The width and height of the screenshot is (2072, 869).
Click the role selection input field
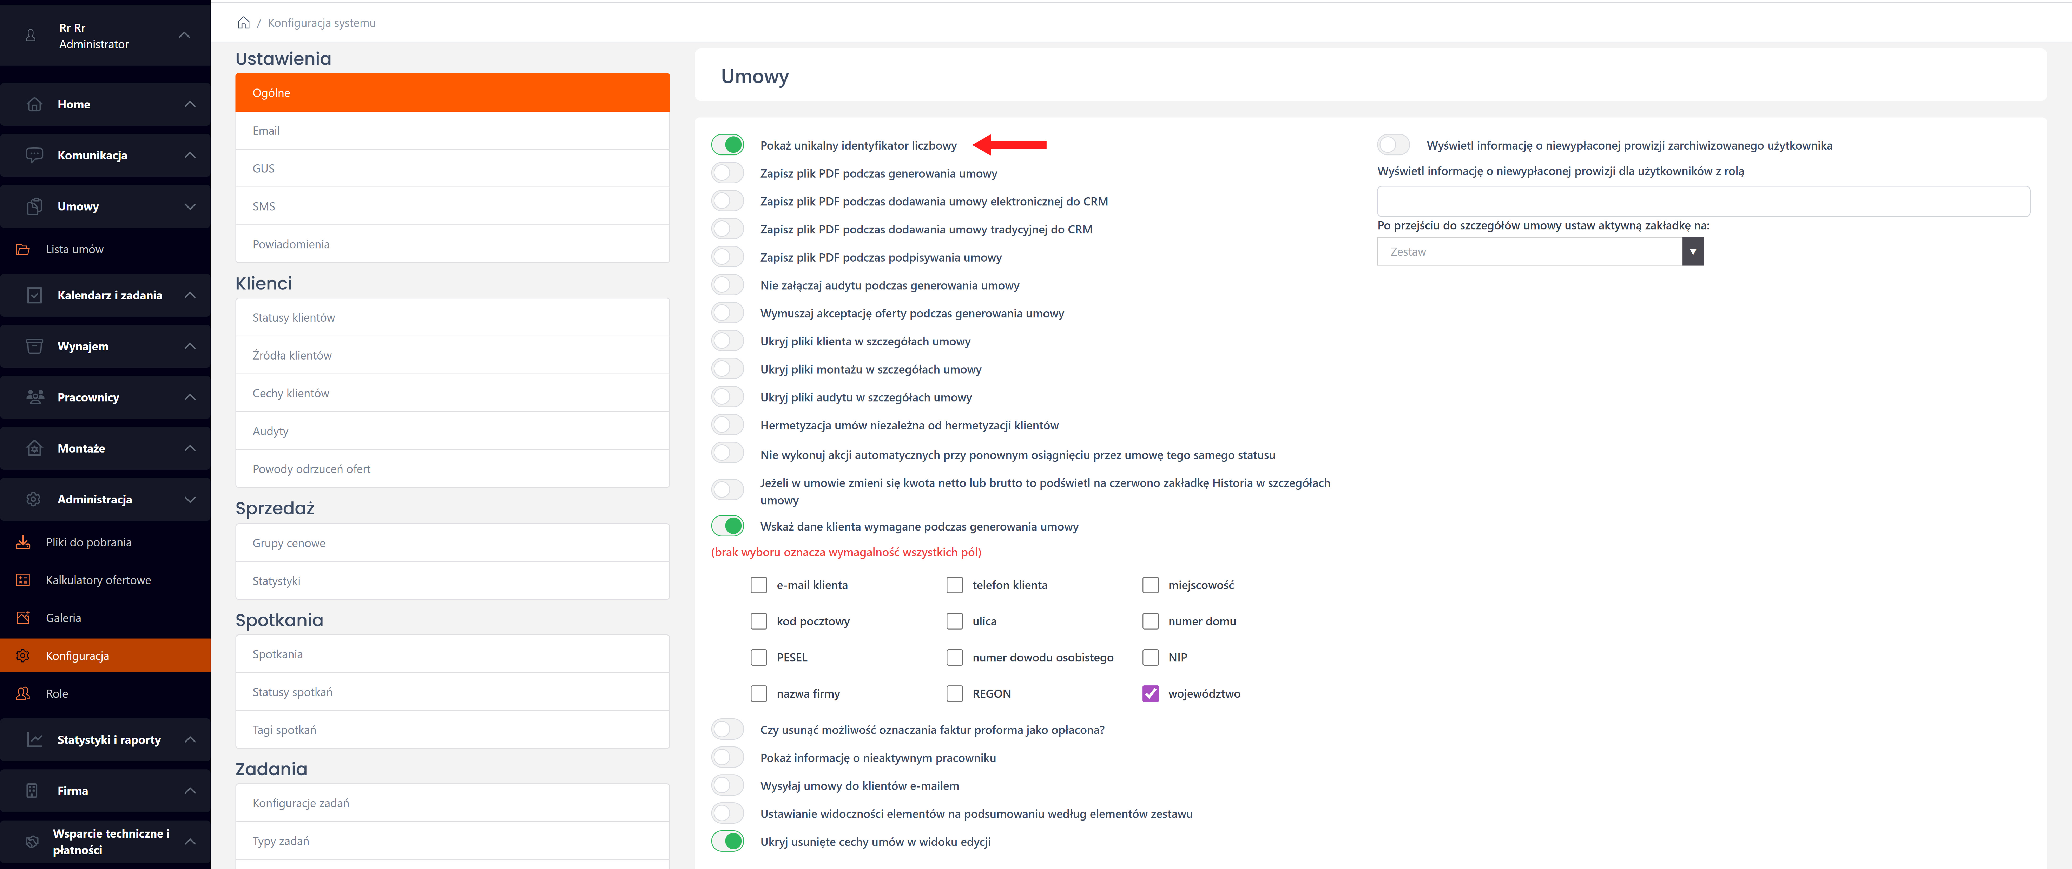tap(1703, 201)
